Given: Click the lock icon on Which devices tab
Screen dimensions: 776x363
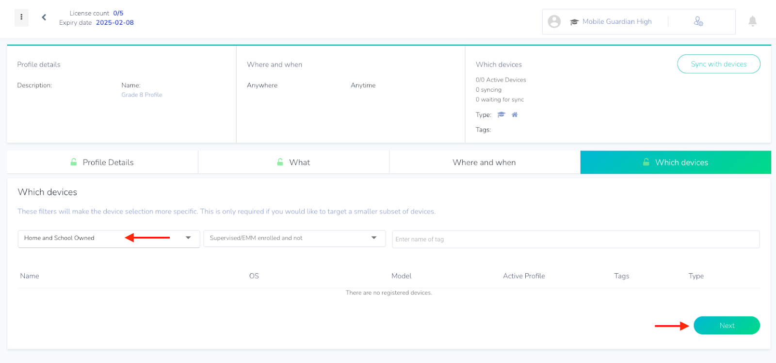Looking at the screenshot, I should 646,162.
